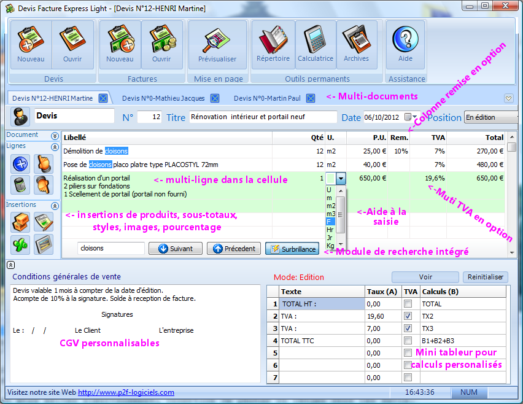This screenshot has width=523, height=404.
Task: Click the line table vertical scrollbar thumb
Action: coord(512,147)
